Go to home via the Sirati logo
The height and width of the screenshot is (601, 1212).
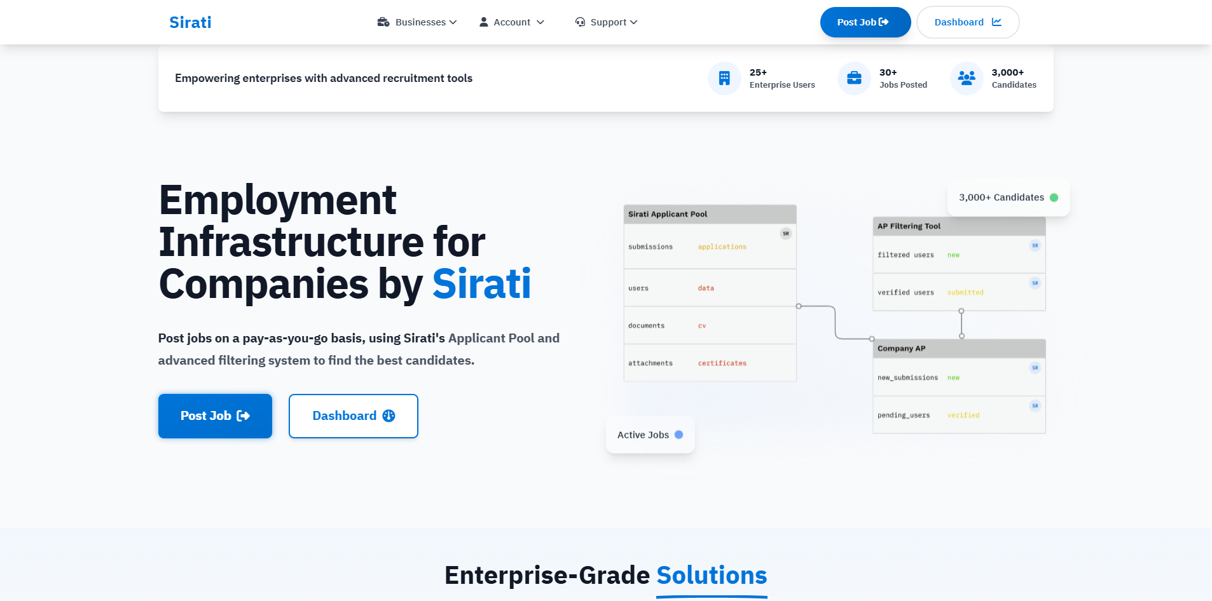point(190,22)
